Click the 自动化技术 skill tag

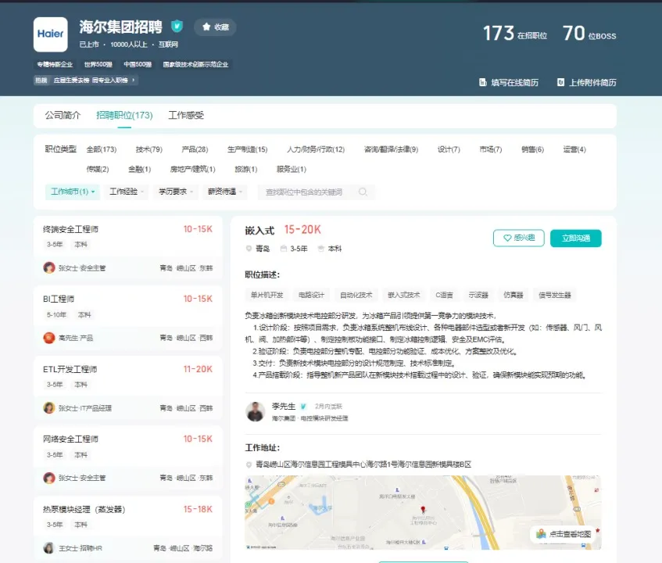tap(356, 295)
